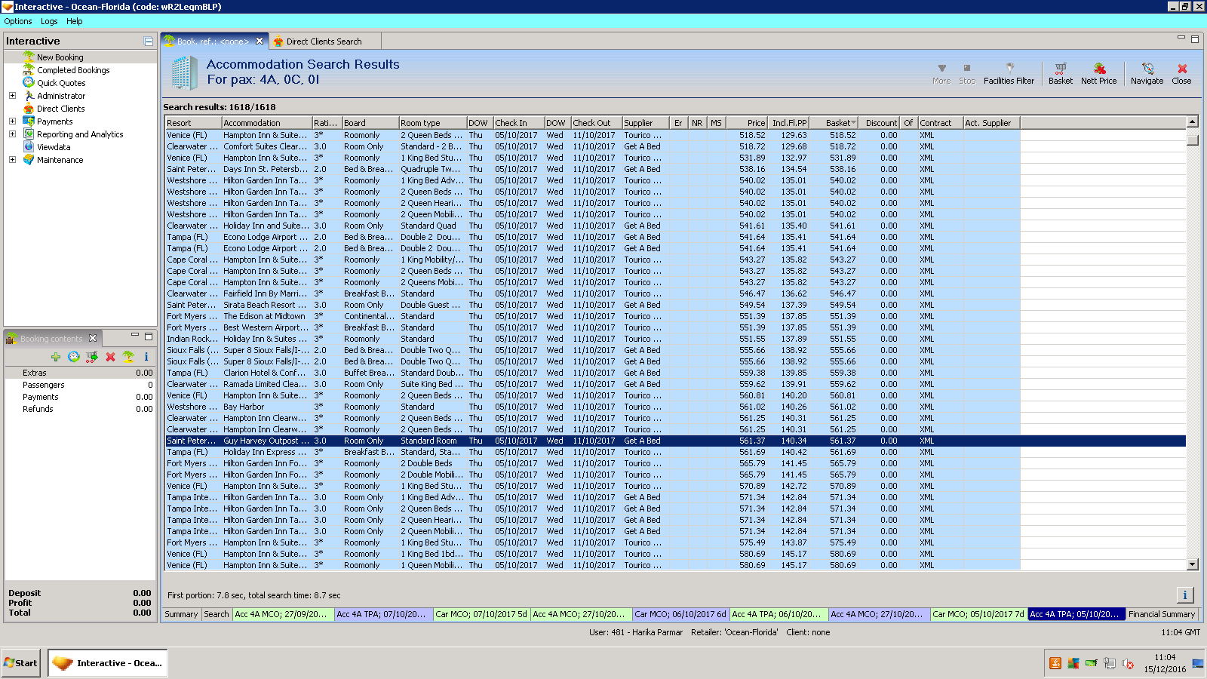1207x679 pixels.
Task: Click the clock icon in Booking contents toolbar
Action: coord(74,357)
